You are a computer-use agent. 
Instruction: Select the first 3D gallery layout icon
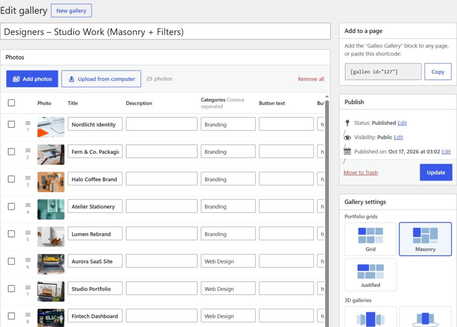tap(370, 319)
